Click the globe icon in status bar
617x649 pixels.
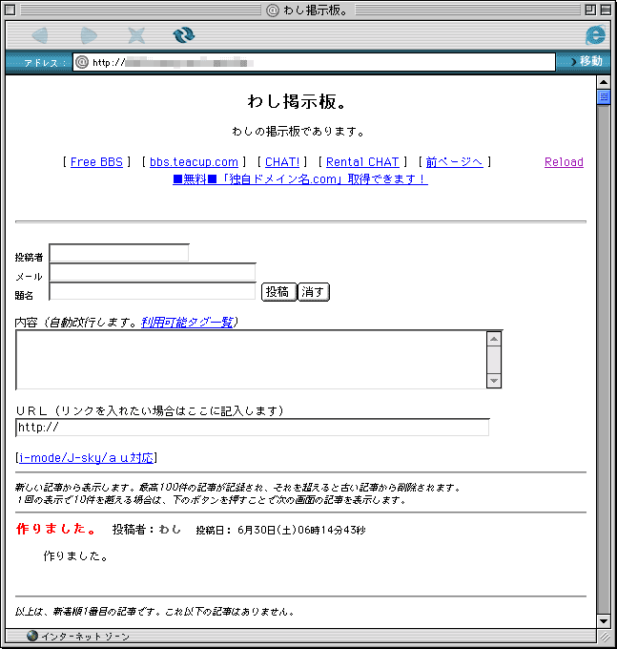[x=31, y=636]
